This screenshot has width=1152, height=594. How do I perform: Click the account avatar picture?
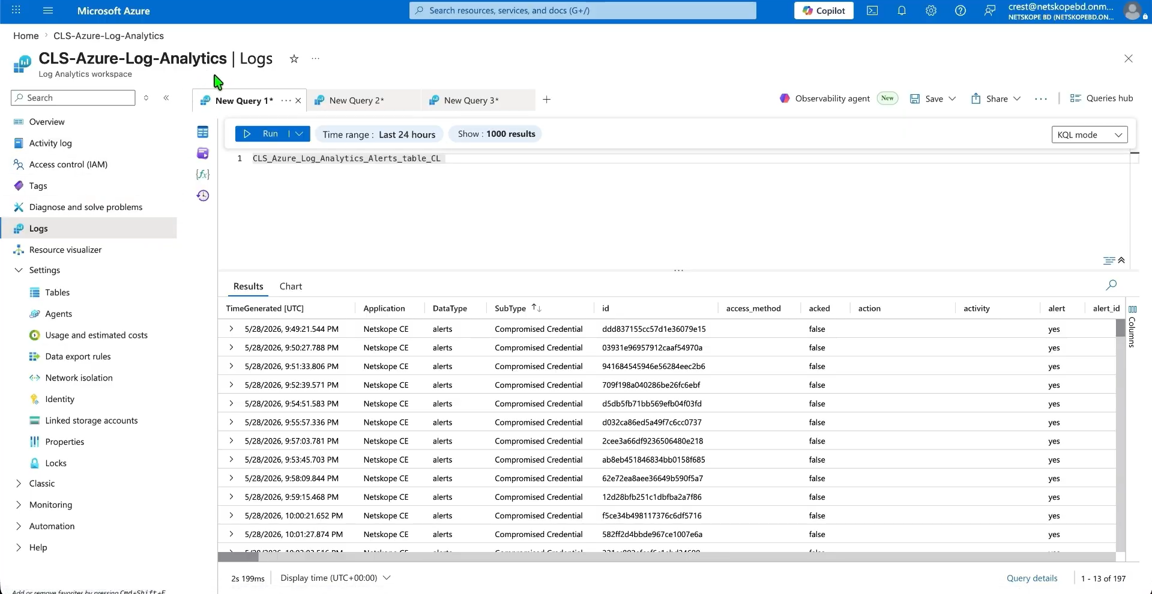[x=1132, y=11]
